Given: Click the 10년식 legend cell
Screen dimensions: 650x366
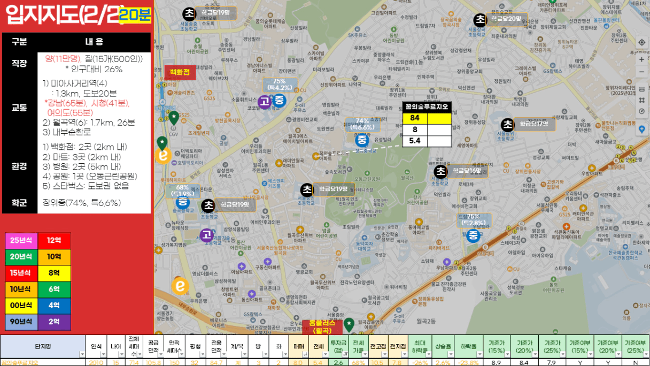Looking at the screenshot, I should click(21, 289).
